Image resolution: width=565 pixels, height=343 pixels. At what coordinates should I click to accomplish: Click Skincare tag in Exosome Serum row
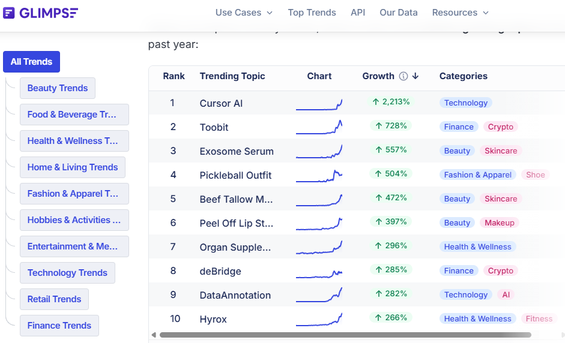pos(501,151)
